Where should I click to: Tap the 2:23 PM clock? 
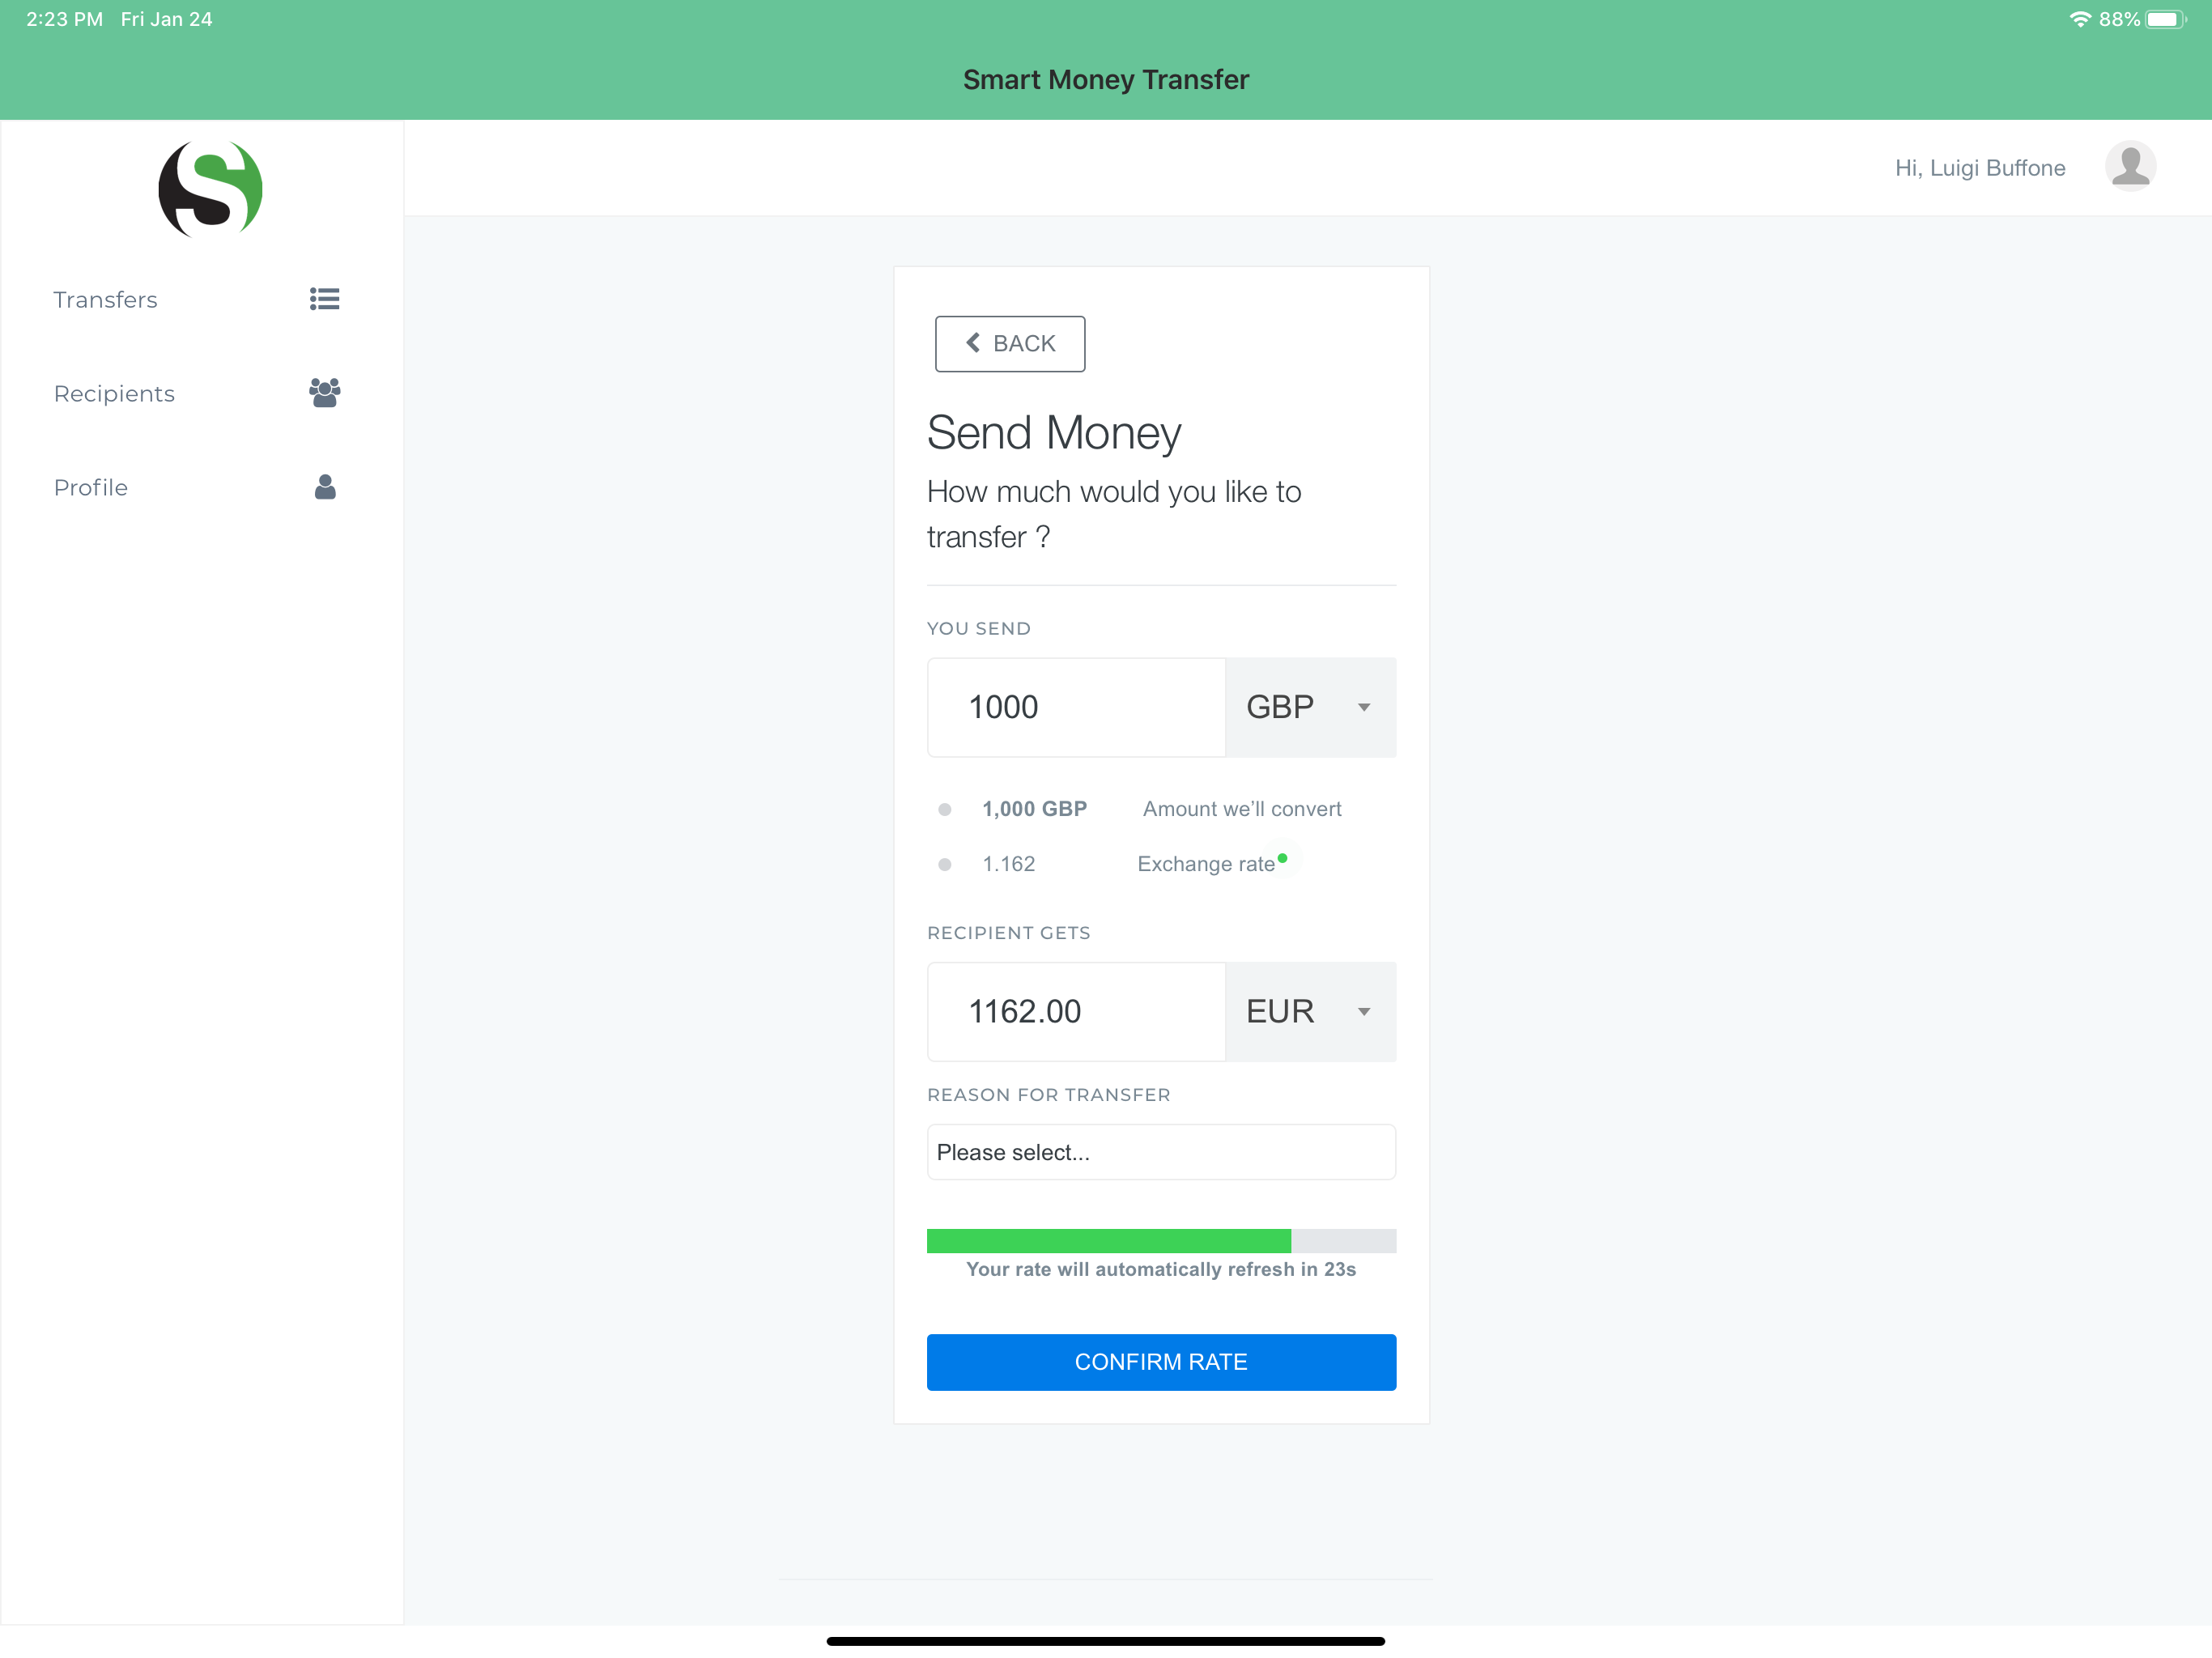click(64, 19)
